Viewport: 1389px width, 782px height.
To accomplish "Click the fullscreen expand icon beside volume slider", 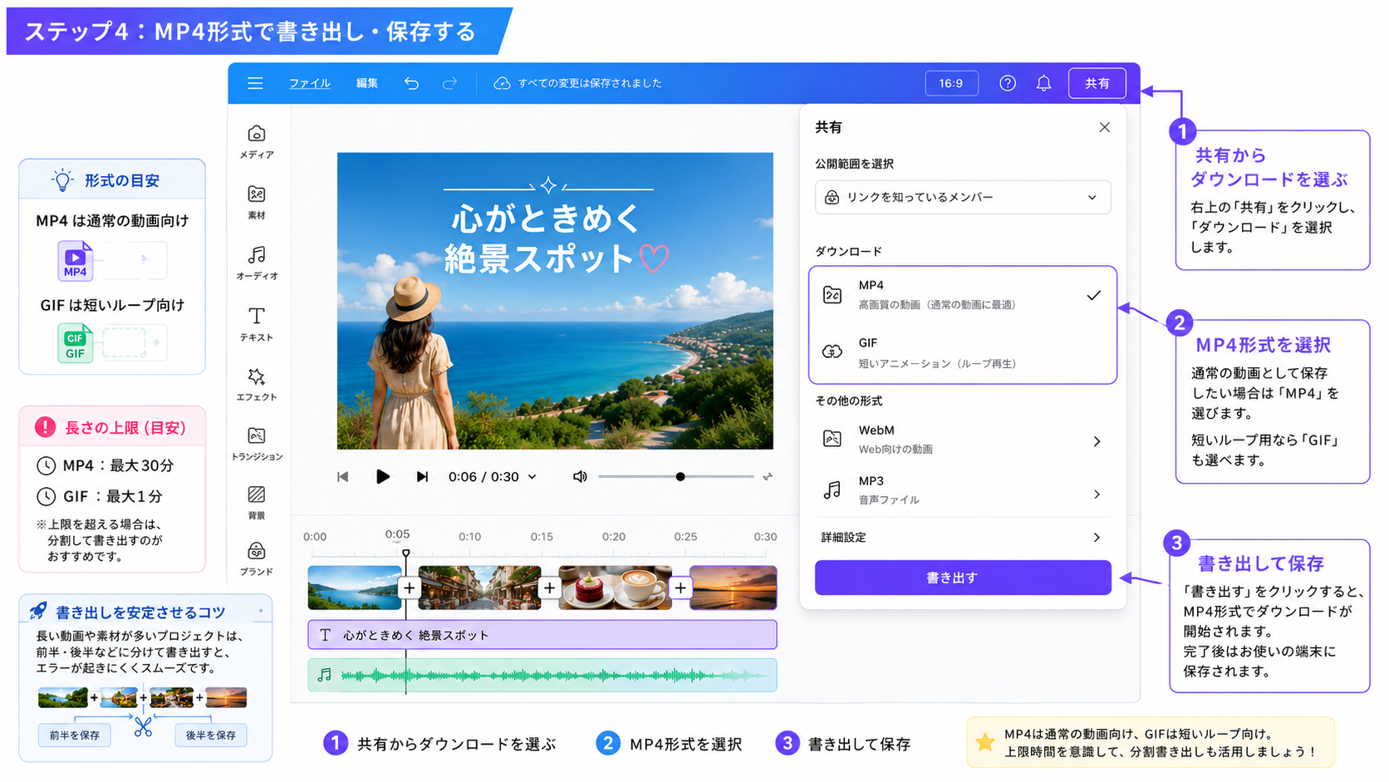I will click(768, 476).
